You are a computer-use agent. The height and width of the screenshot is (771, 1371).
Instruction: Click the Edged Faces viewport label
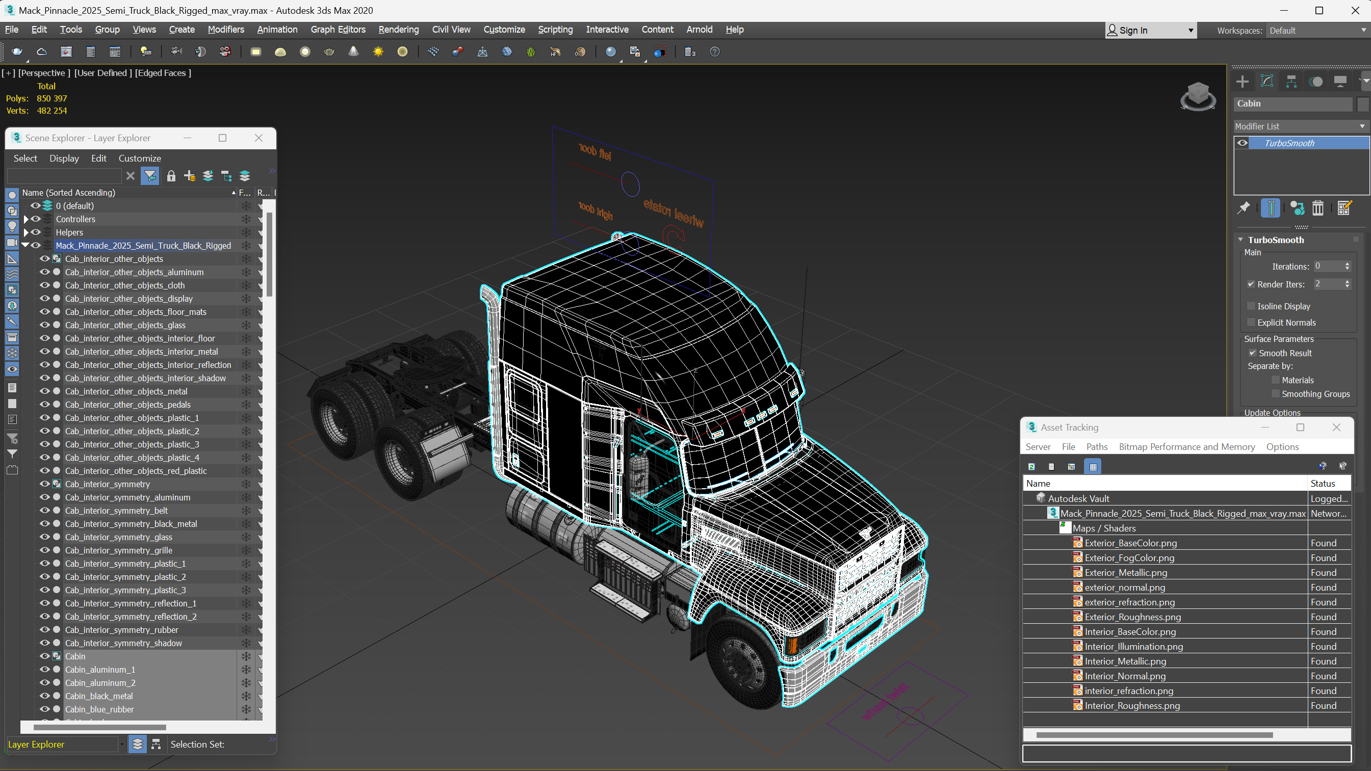(163, 73)
